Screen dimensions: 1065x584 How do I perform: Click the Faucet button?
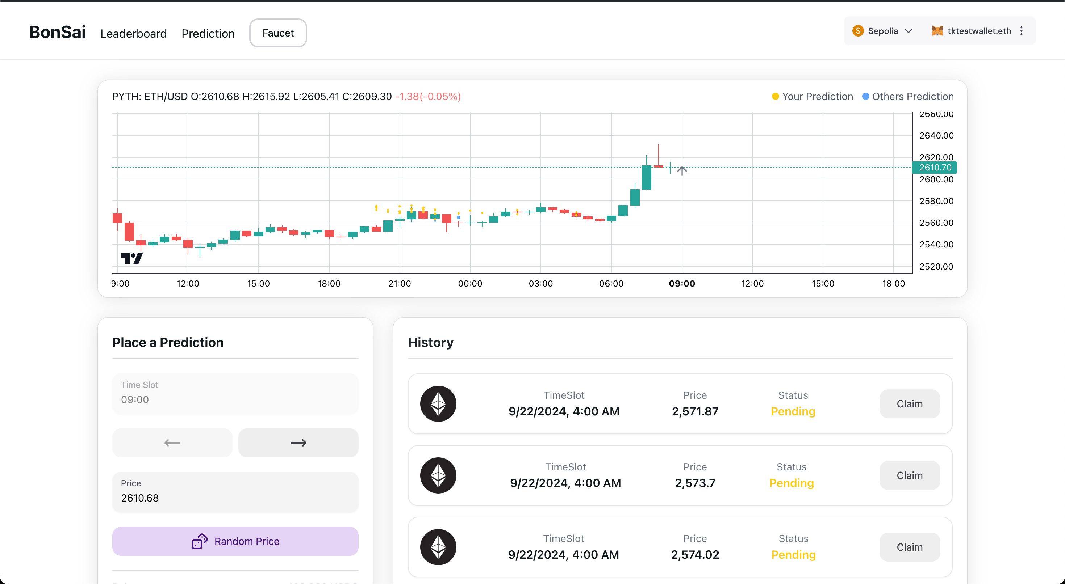click(x=278, y=33)
